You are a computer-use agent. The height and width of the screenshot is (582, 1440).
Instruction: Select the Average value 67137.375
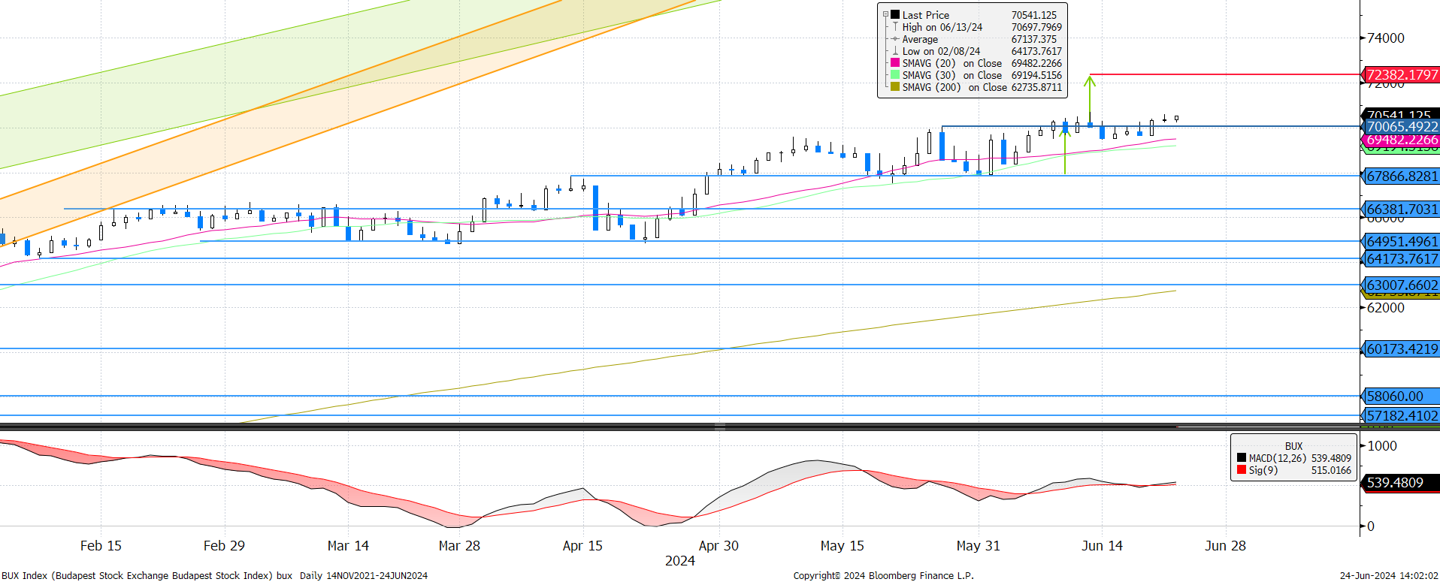[x=1033, y=39]
